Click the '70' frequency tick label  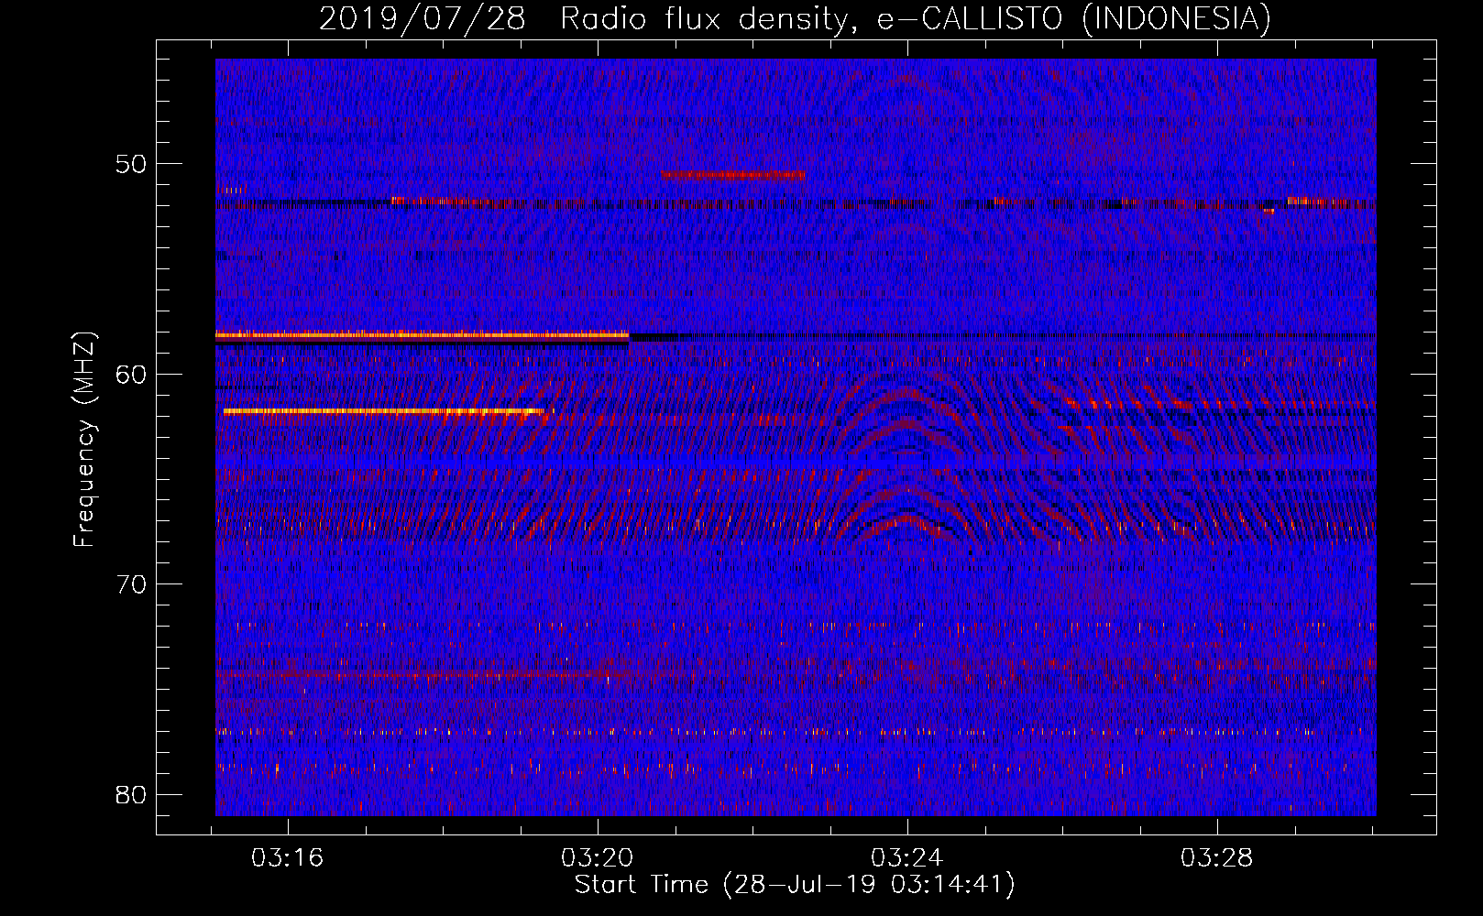point(131,584)
